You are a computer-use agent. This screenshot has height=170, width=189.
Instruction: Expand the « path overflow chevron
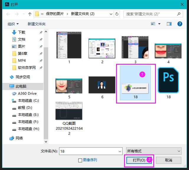coord(42,14)
